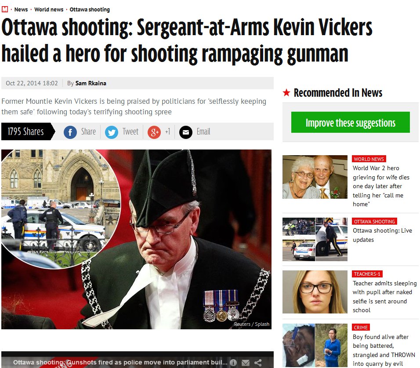Open Ottawa shooting: Live updates link
The height and width of the screenshot is (368, 420).
click(382, 235)
